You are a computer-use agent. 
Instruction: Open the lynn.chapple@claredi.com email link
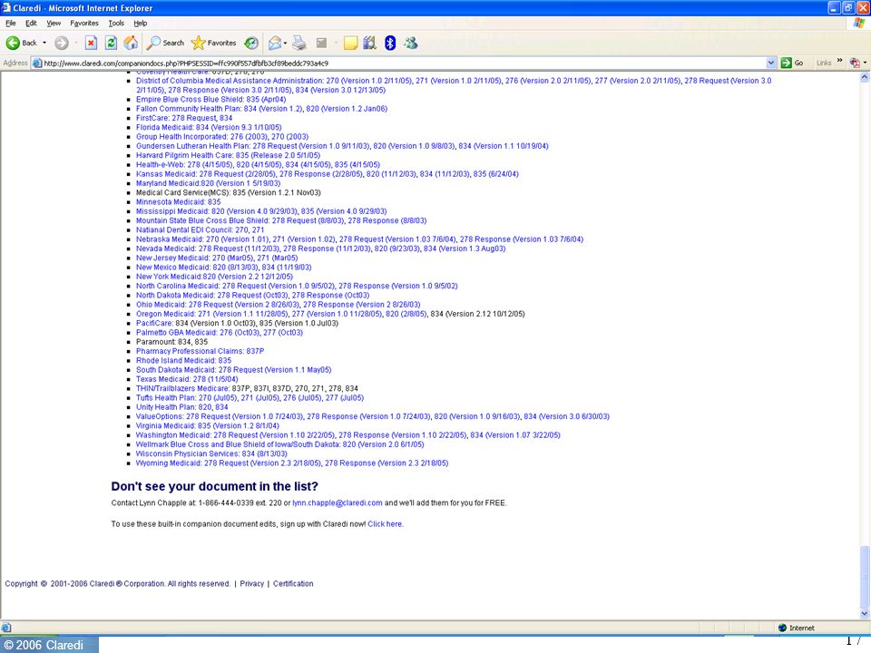click(338, 503)
